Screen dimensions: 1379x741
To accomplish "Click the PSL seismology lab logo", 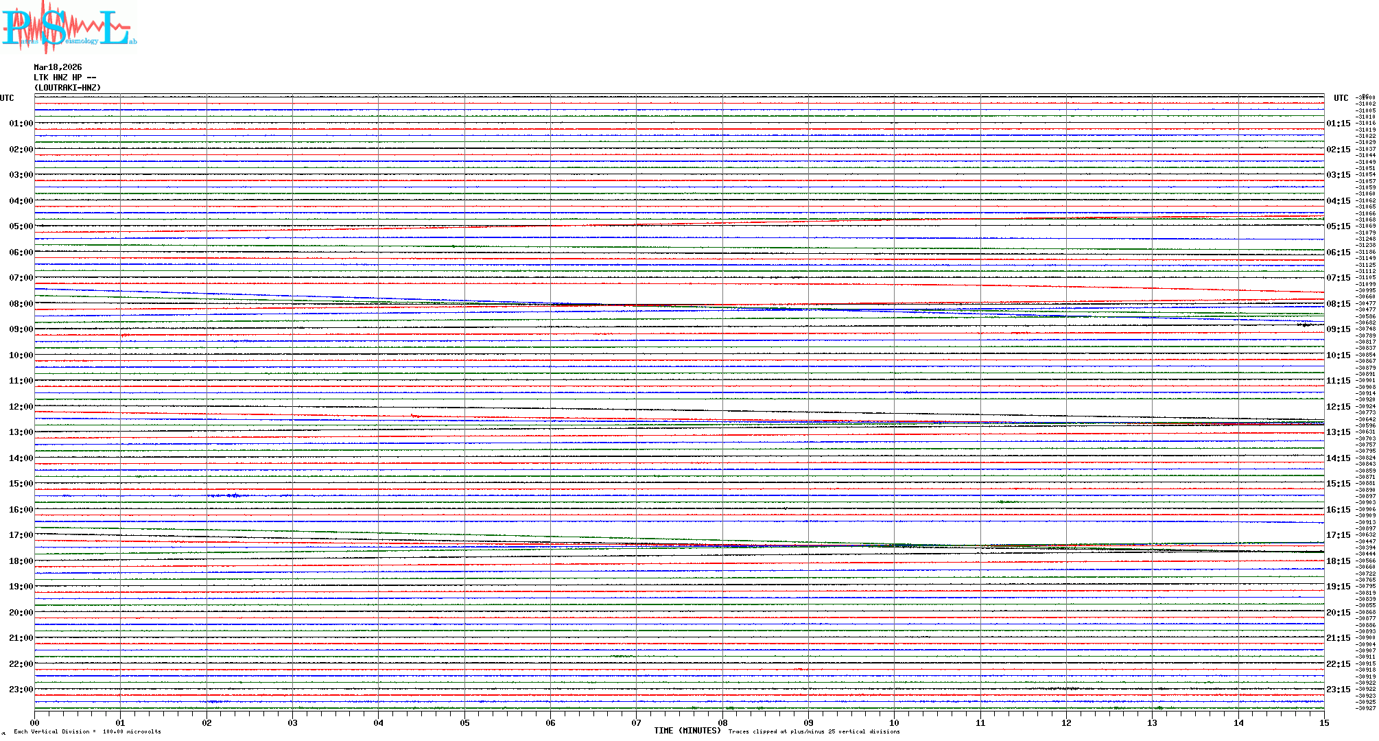I will [69, 27].
